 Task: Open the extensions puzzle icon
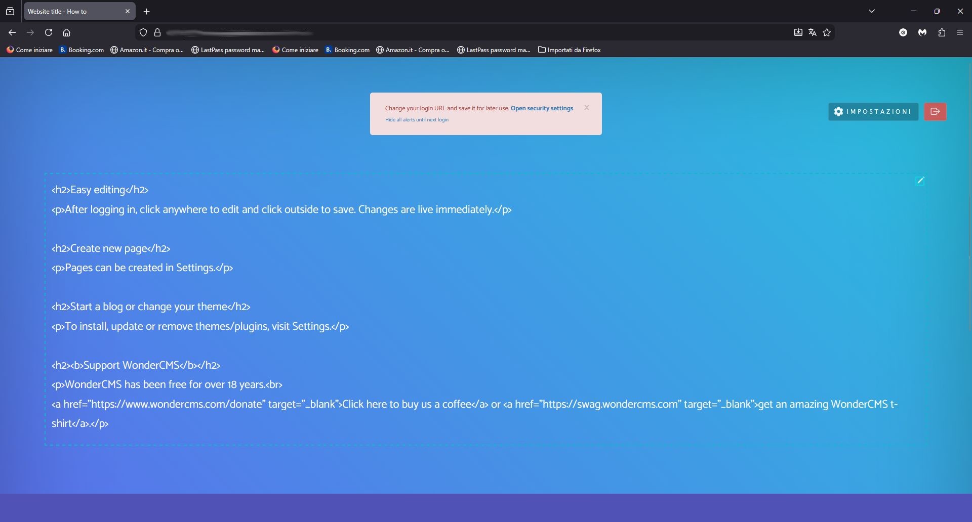pos(942,32)
